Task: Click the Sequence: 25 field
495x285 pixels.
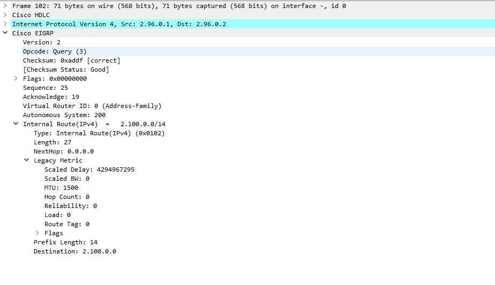Action: tap(46, 88)
